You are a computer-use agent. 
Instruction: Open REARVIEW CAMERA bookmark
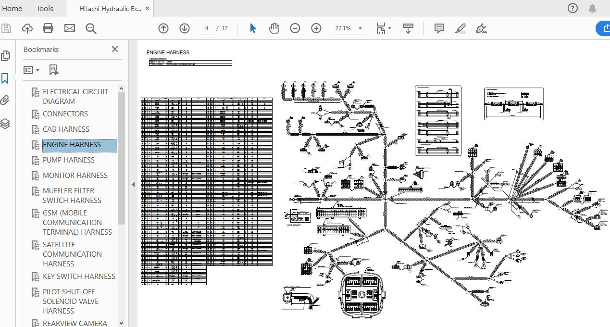[75, 323]
